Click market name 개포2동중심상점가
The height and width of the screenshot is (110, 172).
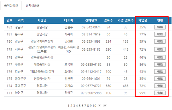[x=42, y=72]
